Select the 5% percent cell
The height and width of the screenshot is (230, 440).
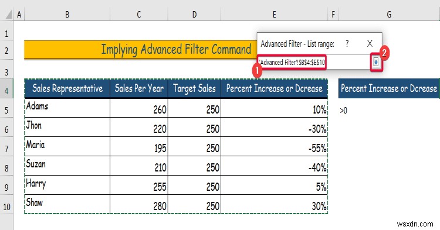point(274,185)
